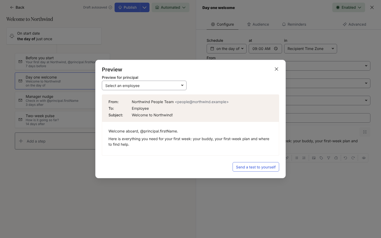
Task: Open the Automated mode dropdown
Action: click(x=170, y=7)
